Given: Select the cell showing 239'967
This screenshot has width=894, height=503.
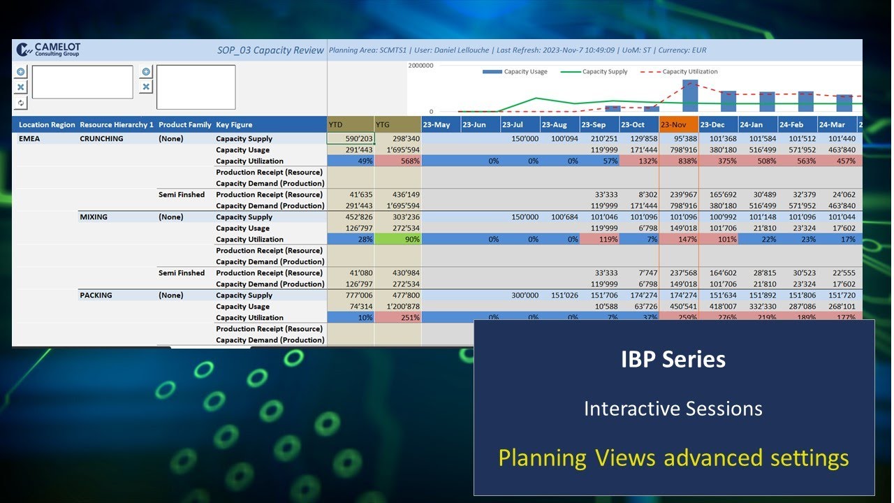Looking at the screenshot, I should [x=679, y=195].
